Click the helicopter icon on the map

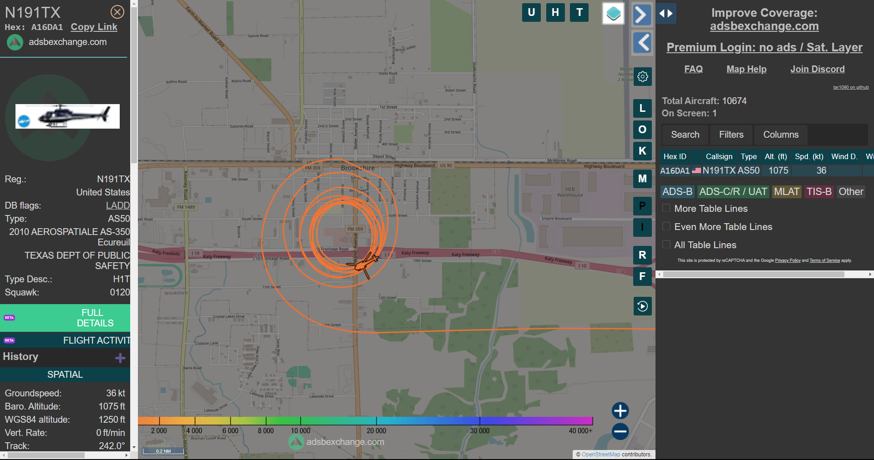coord(364,265)
